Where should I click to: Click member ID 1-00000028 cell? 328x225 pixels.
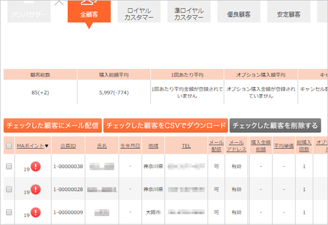[x=68, y=189]
